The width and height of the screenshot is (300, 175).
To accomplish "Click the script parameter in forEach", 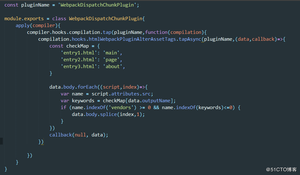I will (111, 87).
